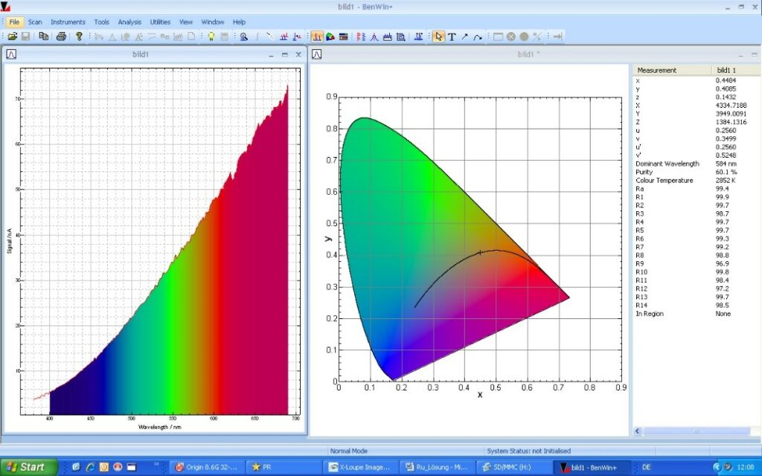
Task: Click the Dominant Wavelength row label
Action: pos(667,164)
